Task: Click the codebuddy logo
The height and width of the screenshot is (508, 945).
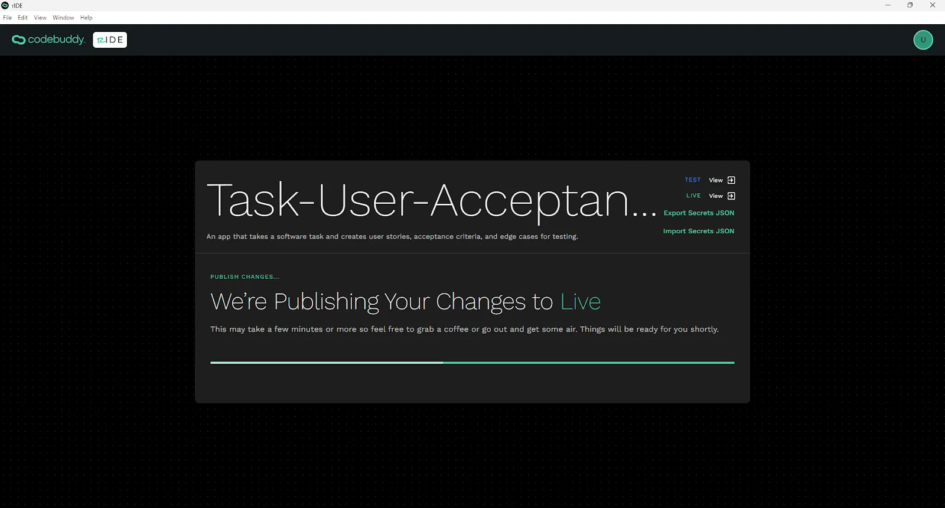Action: pyautogui.click(x=48, y=40)
